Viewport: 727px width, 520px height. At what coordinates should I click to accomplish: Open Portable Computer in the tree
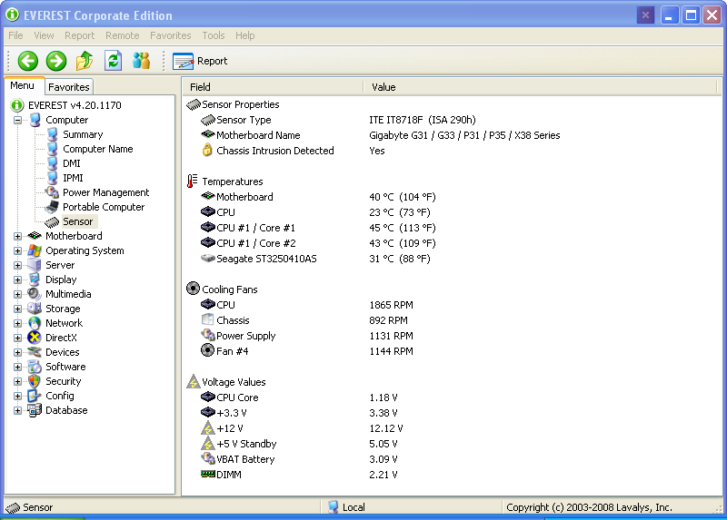point(104,207)
